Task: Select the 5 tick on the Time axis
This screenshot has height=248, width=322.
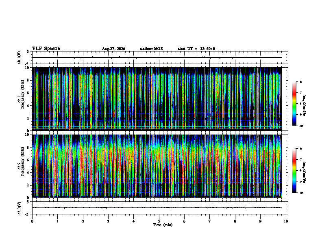Action: pos(159,221)
